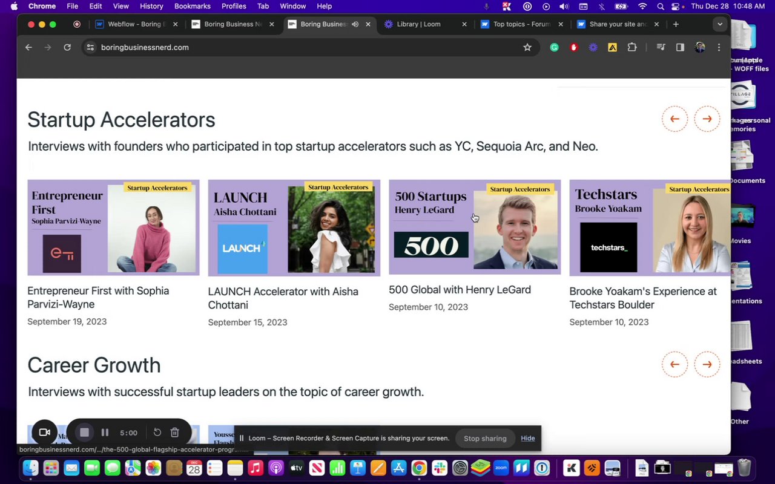Click the LAUNCH Aisha Chottani thumbnail
This screenshot has width=775, height=484.
(294, 227)
